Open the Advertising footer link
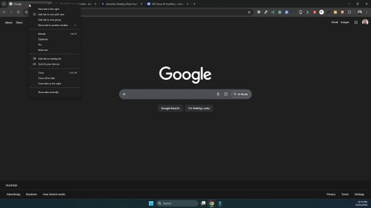371x208 pixels. [x=13, y=194]
